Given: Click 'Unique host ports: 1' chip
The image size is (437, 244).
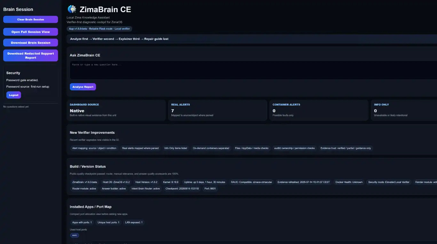Looking at the screenshot, I should [108, 223].
